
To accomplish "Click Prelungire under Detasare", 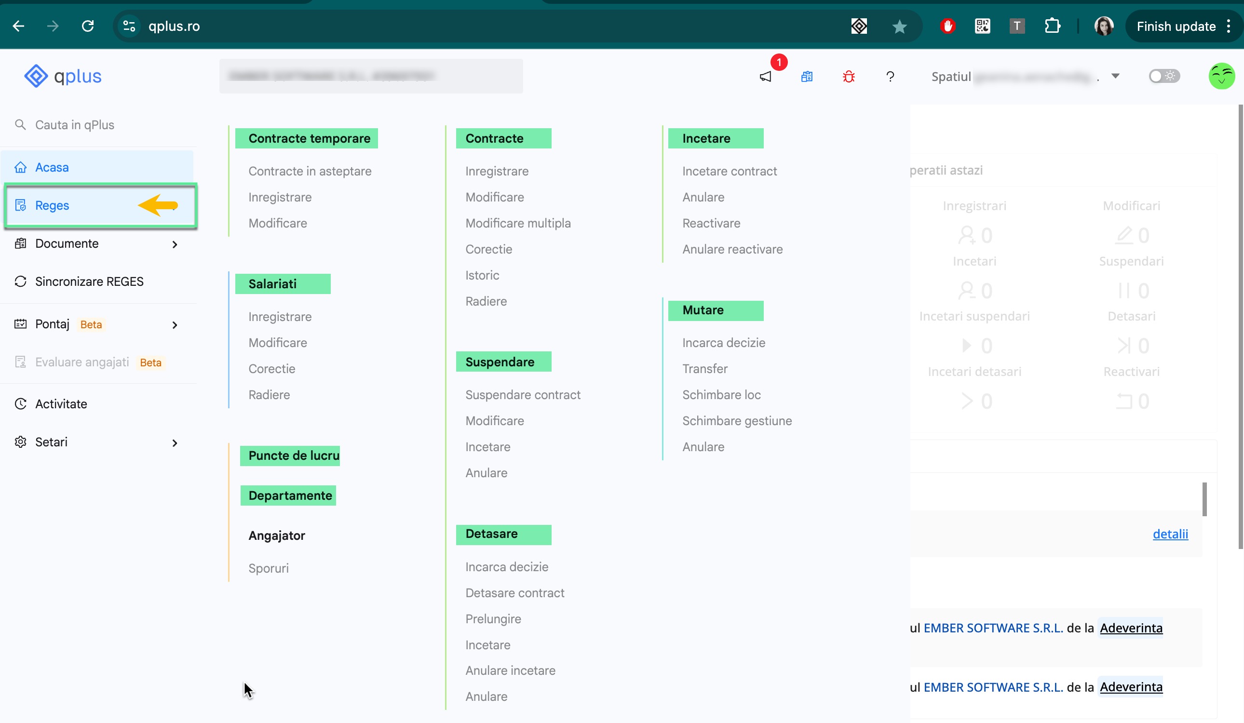I will [x=493, y=618].
